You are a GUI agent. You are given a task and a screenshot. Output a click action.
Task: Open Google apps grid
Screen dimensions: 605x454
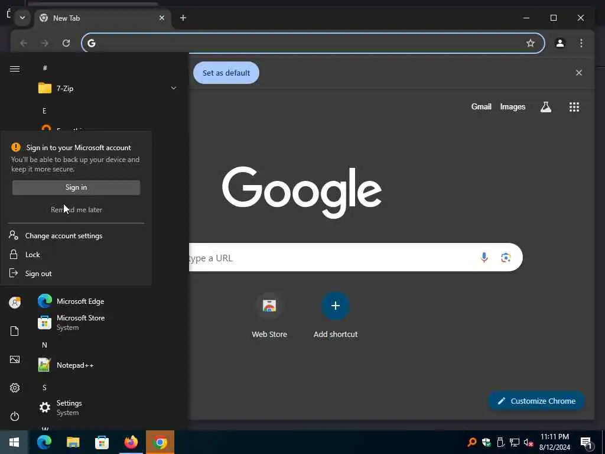pos(574,107)
